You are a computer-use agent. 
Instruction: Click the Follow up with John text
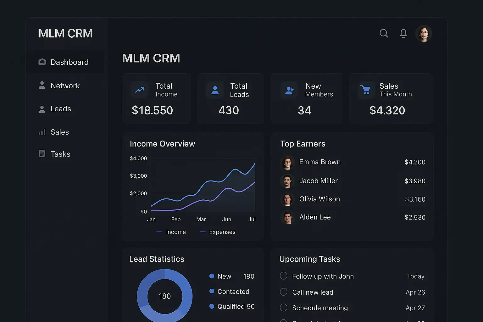[x=323, y=276]
